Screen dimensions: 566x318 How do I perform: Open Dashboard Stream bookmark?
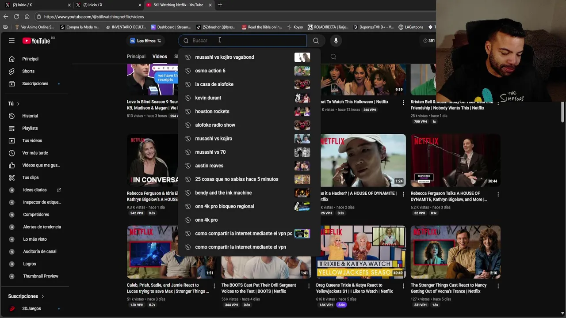(x=171, y=27)
